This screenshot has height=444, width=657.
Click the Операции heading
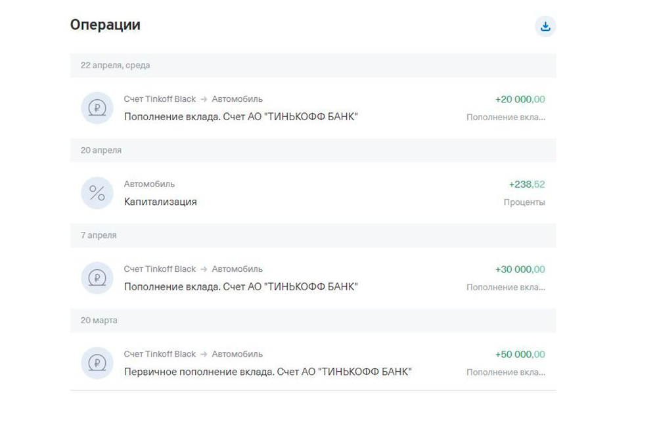point(105,25)
